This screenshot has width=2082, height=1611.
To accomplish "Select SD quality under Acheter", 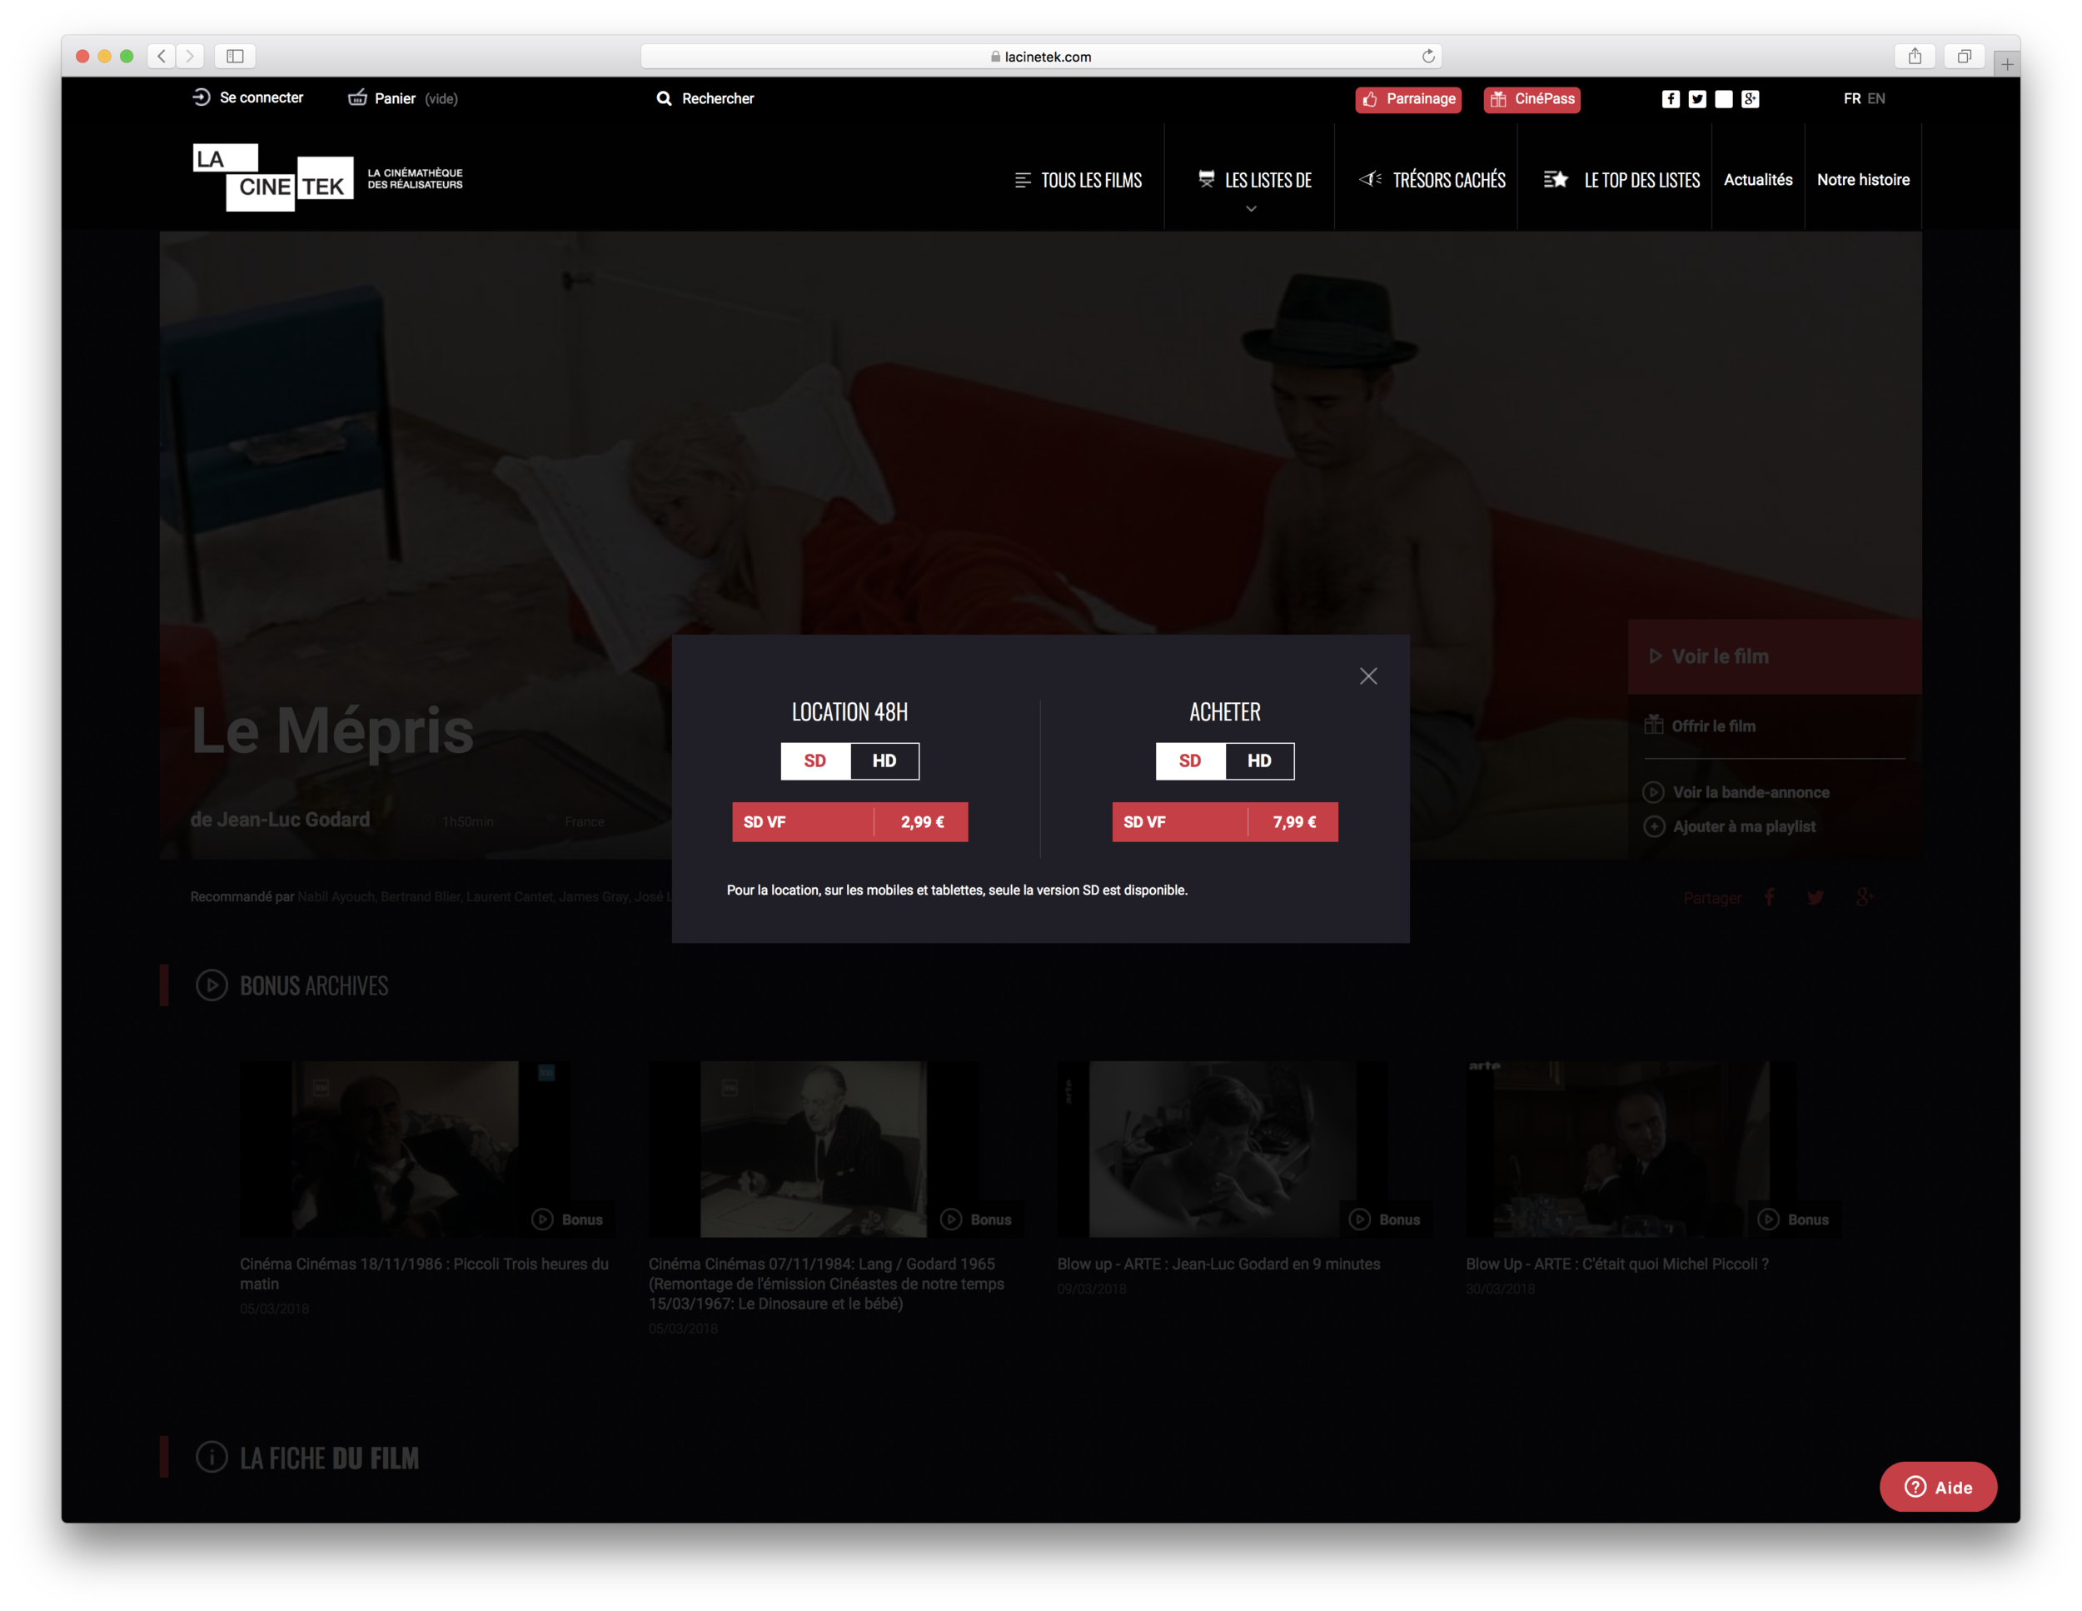I will pos(1190,761).
